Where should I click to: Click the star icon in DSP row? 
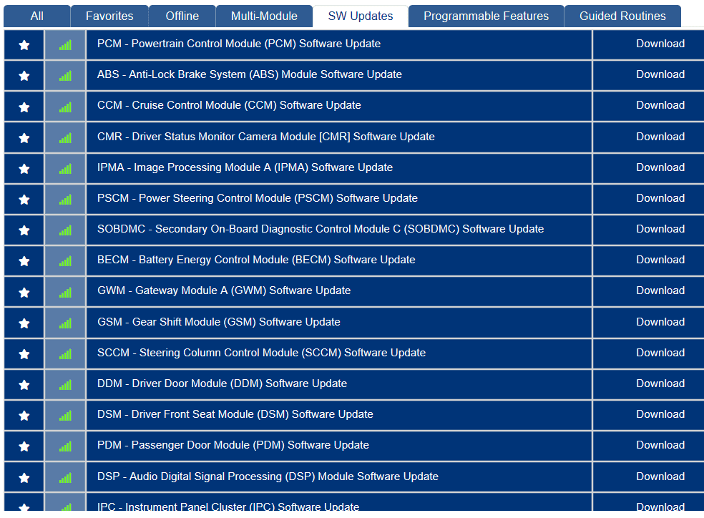tap(24, 478)
